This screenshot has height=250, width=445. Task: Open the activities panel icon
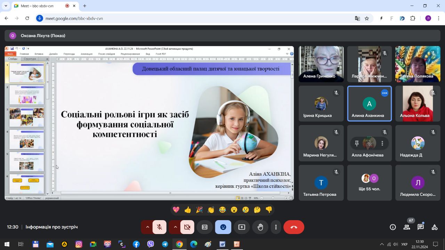point(435,227)
